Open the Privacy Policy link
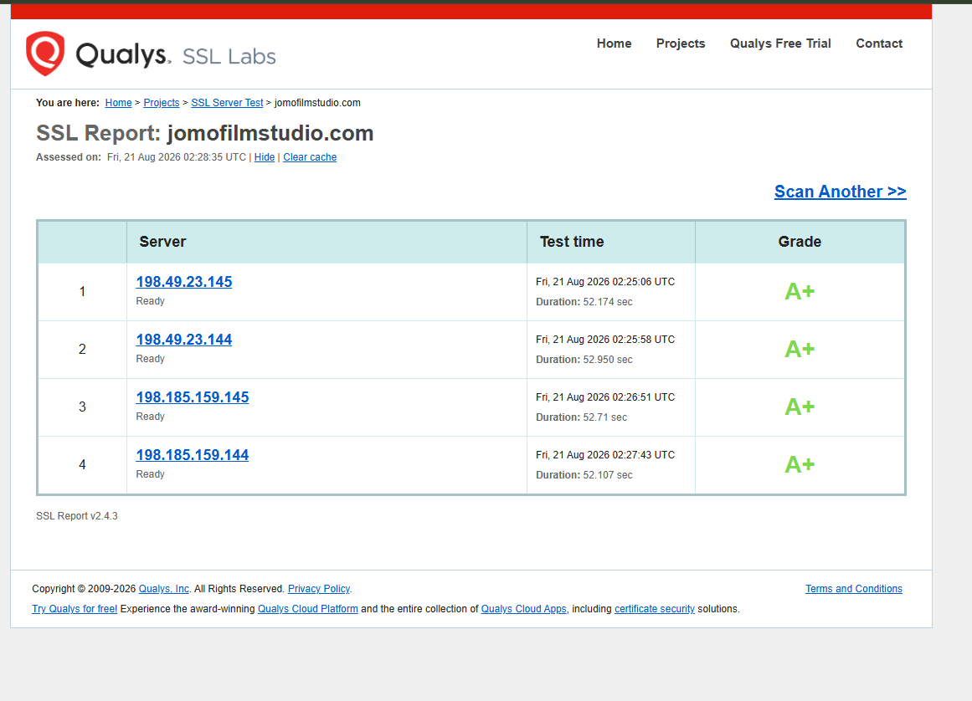Image resolution: width=972 pixels, height=701 pixels. (319, 589)
